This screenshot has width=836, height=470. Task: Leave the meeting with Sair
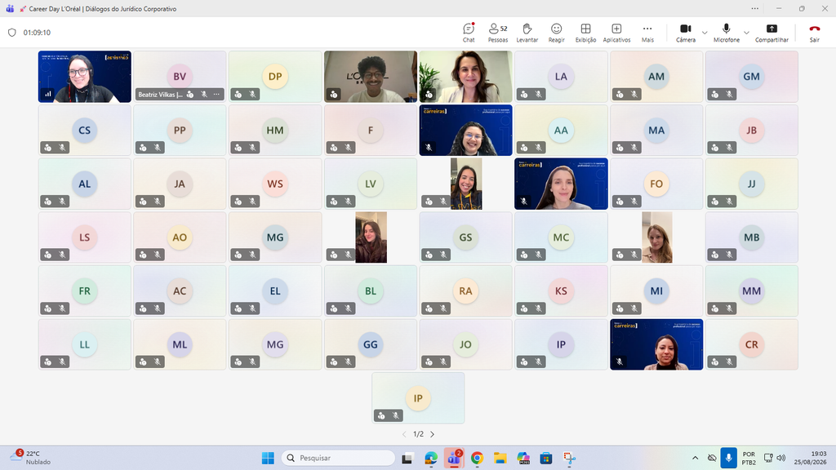pos(814,33)
